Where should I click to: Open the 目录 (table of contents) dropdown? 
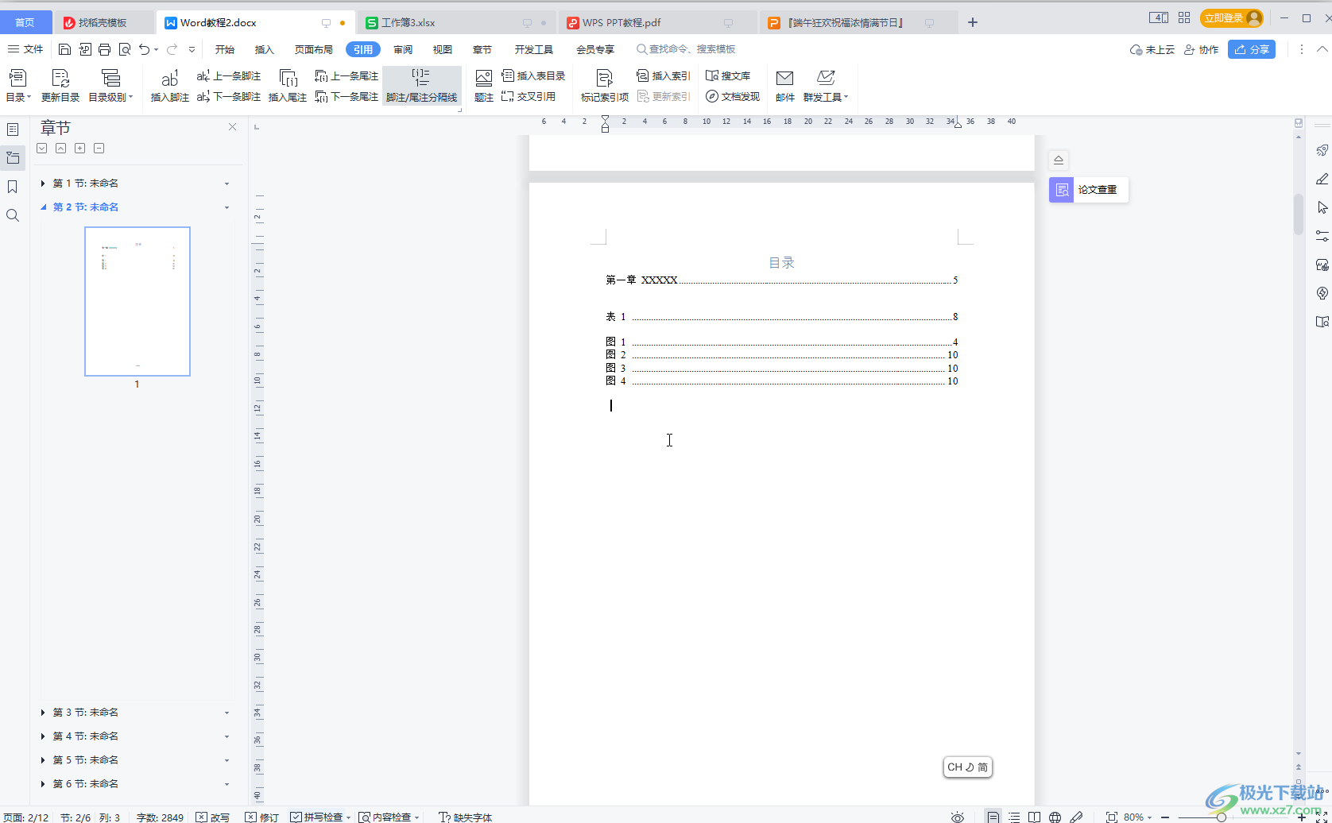click(x=18, y=86)
